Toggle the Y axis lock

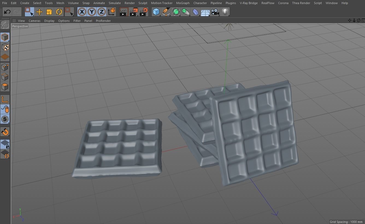click(92, 12)
